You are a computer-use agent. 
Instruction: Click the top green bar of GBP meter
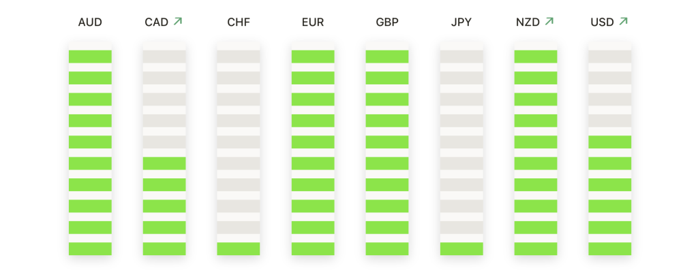[387, 56]
